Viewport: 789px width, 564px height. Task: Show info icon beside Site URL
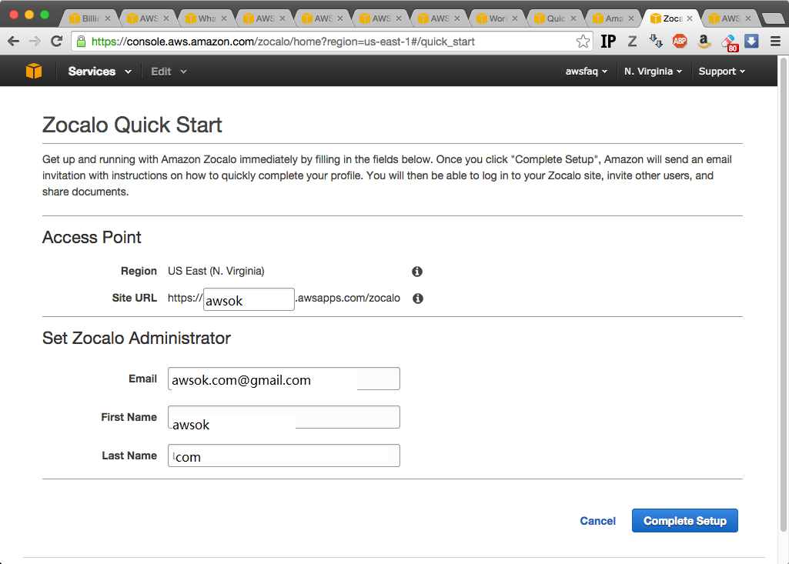pyautogui.click(x=418, y=299)
